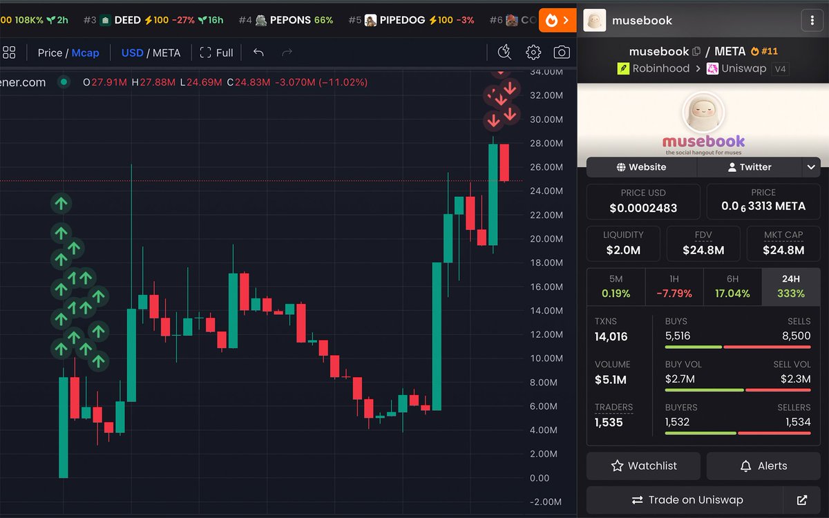The height and width of the screenshot is (518, 829).
Task: Add musebook to Watchlist
Action: [x=644, y=466]
